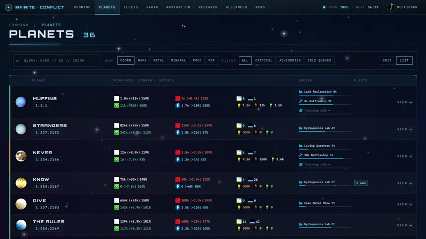This screenshot has width=426, height=239.
Task: Click the Strangers planet globe icon
Action: coord(21,129)
